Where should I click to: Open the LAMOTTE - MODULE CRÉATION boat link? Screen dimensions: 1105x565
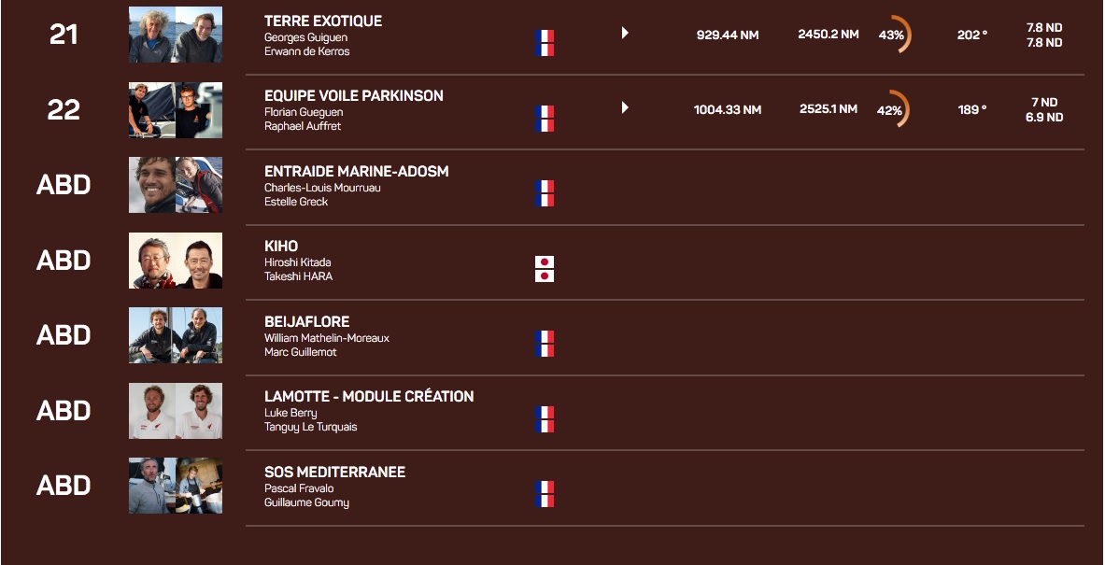pos(369,396)
